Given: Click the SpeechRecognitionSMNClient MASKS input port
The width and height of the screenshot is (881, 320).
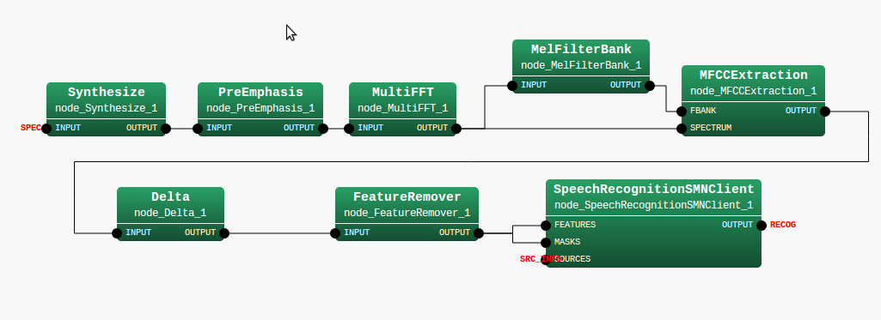Looking at the screenshot, I should point(546,243).
